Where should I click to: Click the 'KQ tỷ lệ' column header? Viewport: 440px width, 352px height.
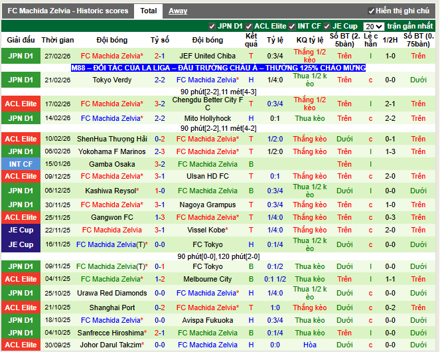tap(310, 40)
